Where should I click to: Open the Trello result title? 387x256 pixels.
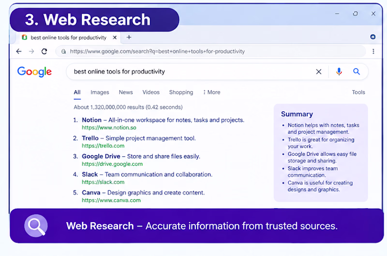pos(90,138)
